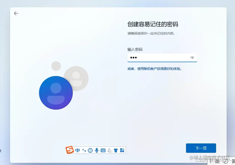Change Sogou skin via the shirt icon
The height and width of the screenshot is (165, 235).
(116, 150)
